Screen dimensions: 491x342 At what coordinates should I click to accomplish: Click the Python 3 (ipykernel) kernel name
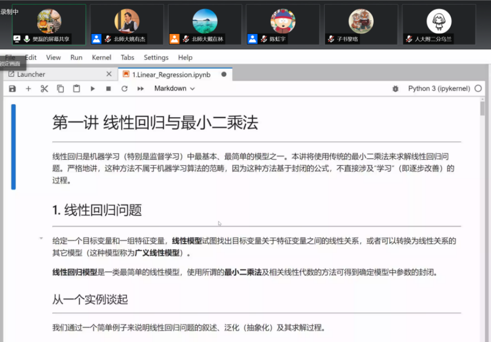tap(439, 89)
